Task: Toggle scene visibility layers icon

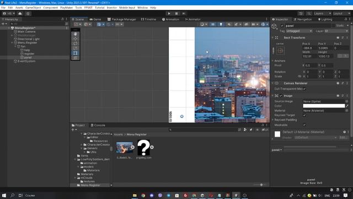Action: click(246, 24)
